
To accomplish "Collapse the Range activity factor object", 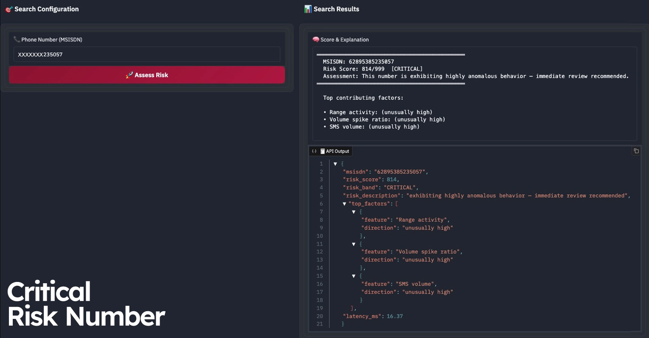I will [354, 212].
